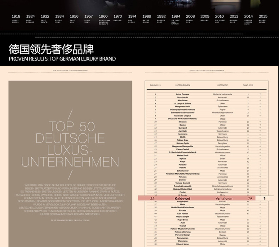
Task: Select the 2008 timeline year
Action: click(190, 16)
